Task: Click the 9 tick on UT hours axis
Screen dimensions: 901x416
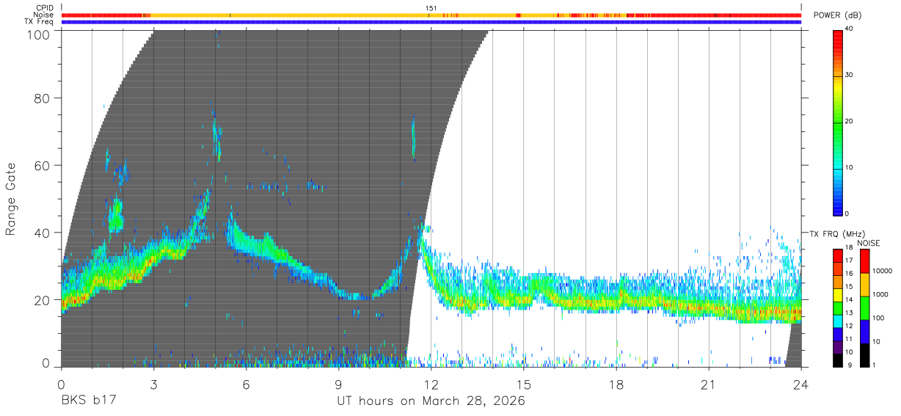Action: (338, 385)
